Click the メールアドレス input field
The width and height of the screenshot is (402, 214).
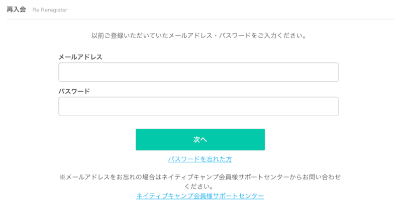[x=198, y=72]
